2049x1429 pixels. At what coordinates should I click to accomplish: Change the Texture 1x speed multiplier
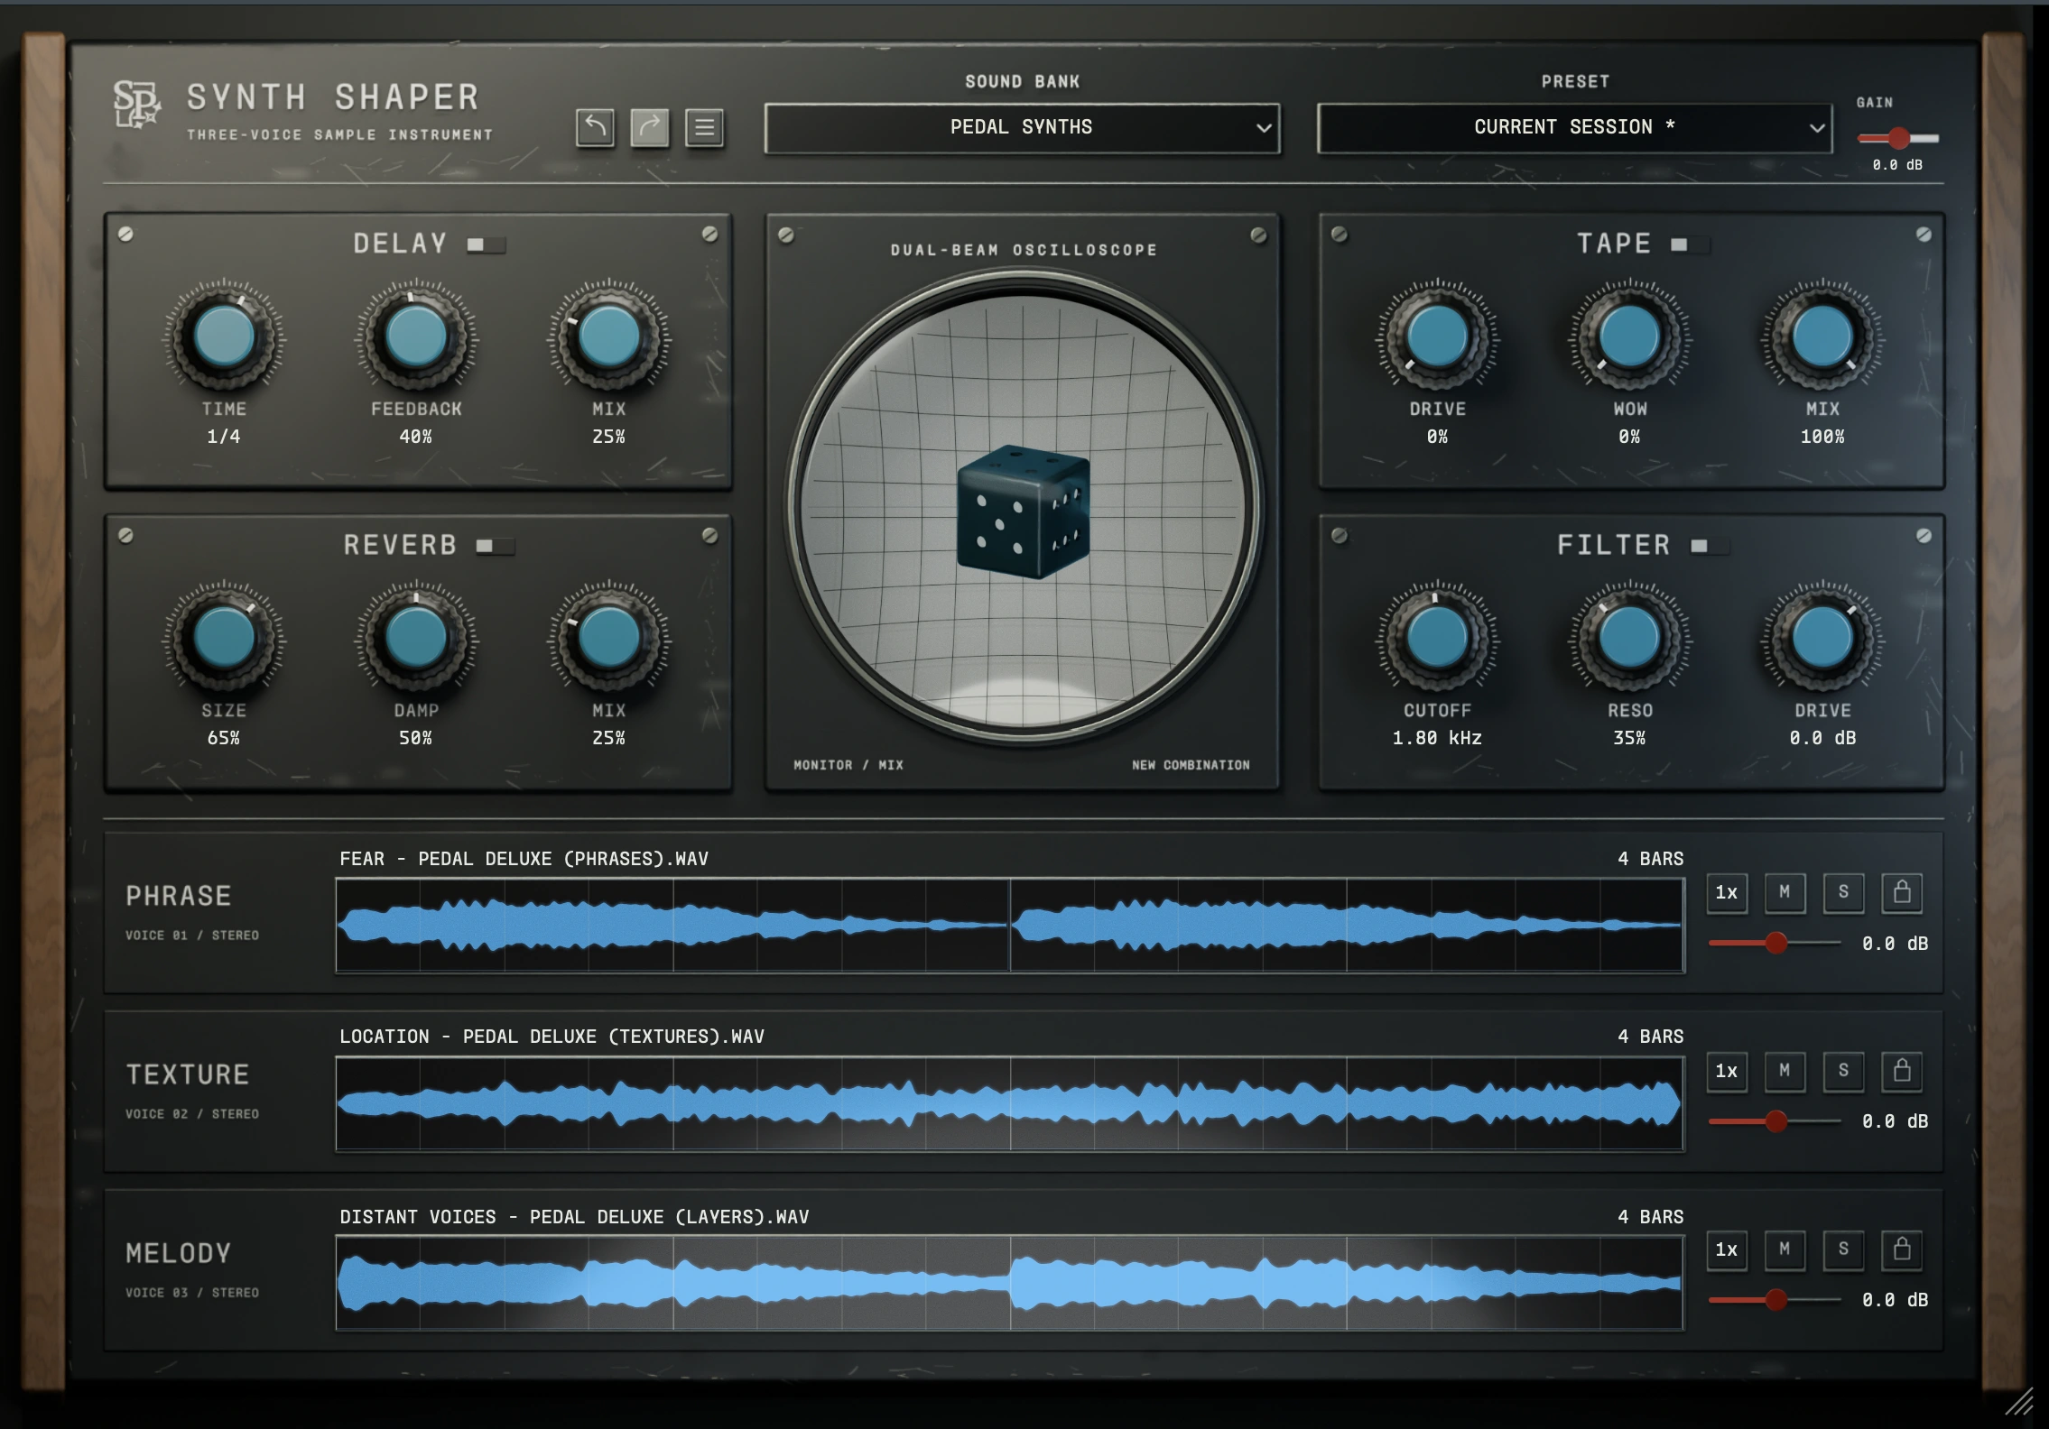[x=1726, y=1071]
